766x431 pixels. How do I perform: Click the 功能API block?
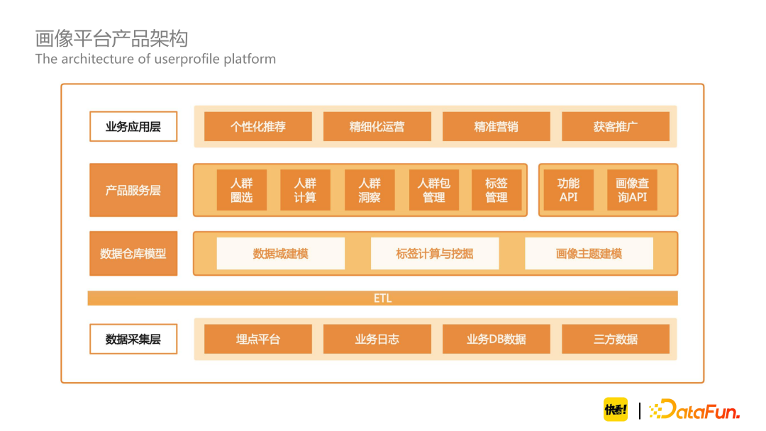point(569,190)
